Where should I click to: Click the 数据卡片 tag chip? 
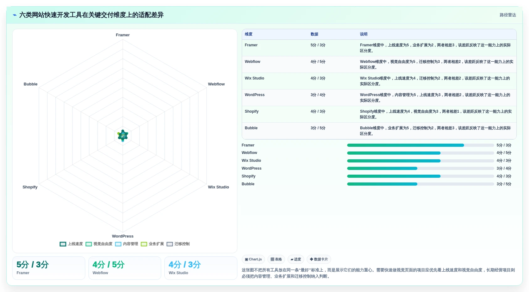coord(319,259)
